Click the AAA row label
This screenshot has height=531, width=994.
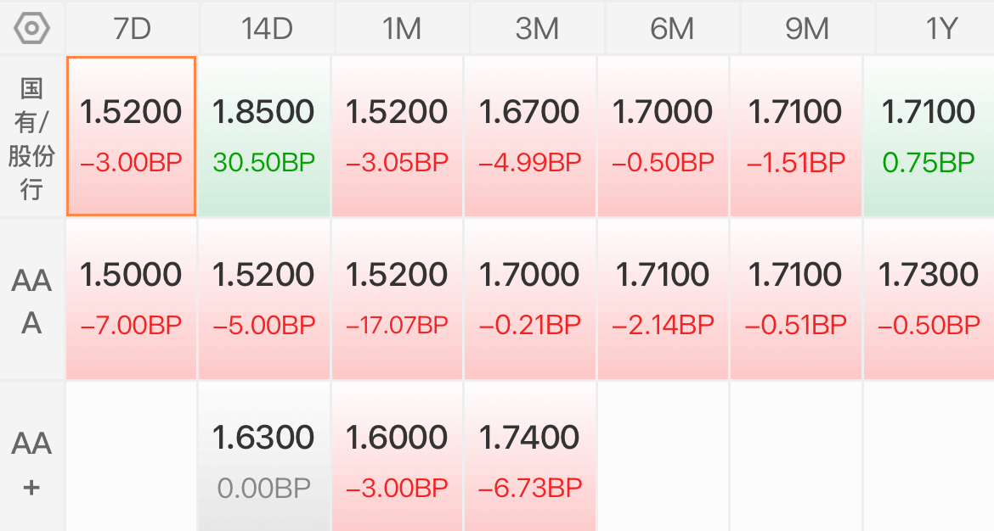tap(31, 300)
